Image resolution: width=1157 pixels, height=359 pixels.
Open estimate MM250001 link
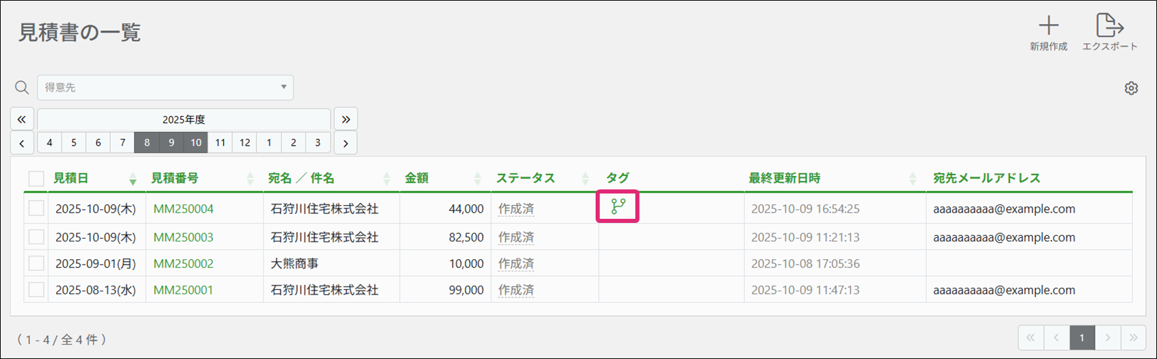pyautogui.click(x=183, y=290)
